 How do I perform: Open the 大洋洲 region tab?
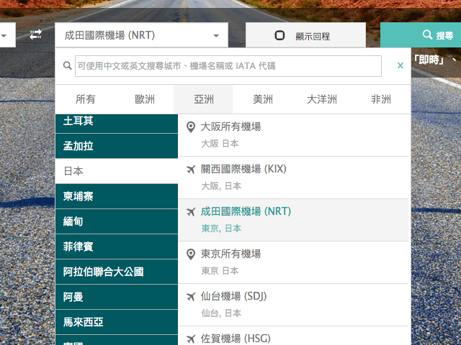pos(322,99)
